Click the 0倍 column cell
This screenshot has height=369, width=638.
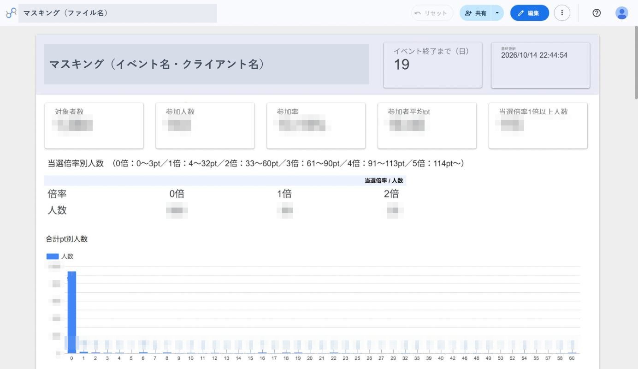click(177, 194)
